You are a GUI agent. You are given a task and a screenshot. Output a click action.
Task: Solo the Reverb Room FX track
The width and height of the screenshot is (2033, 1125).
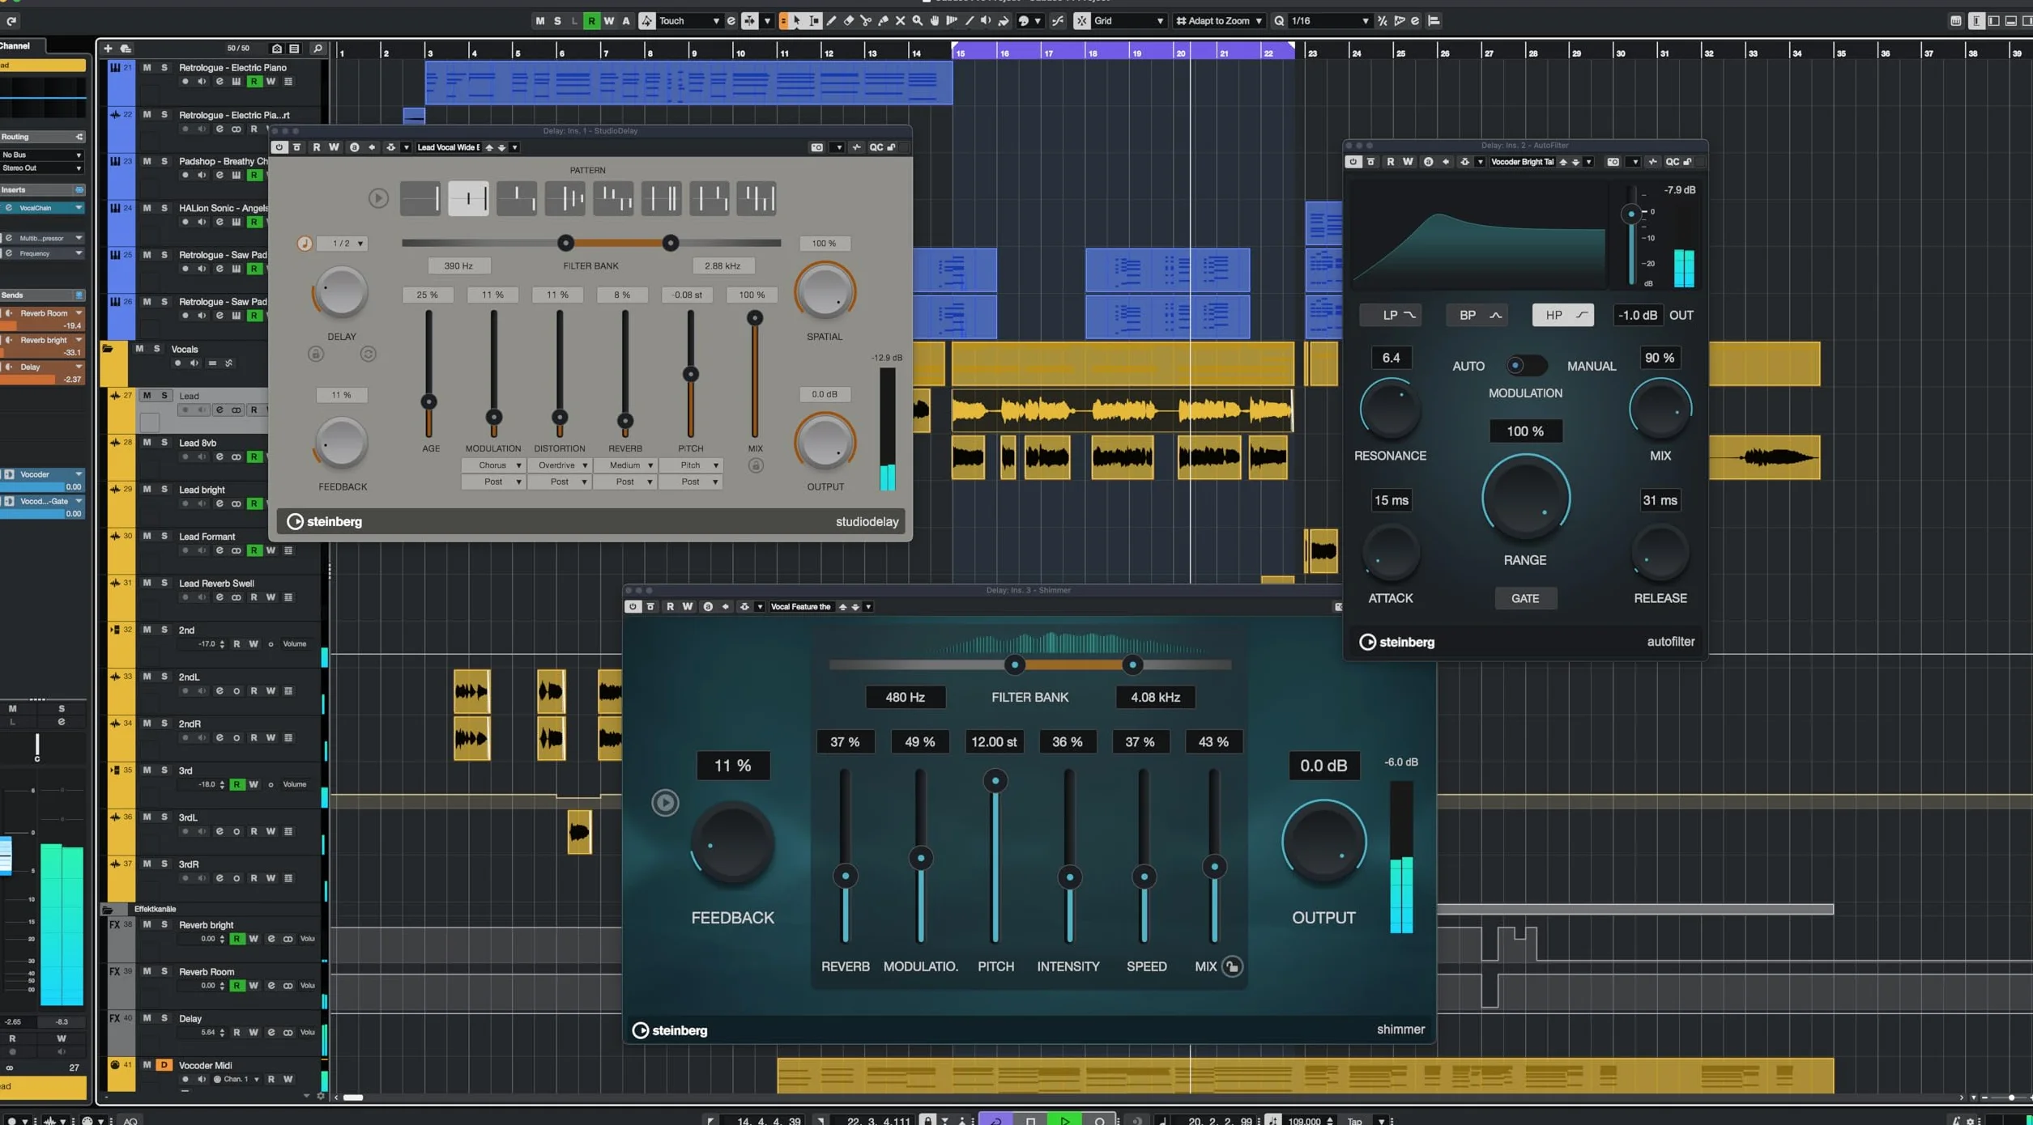tap(164, 971)
